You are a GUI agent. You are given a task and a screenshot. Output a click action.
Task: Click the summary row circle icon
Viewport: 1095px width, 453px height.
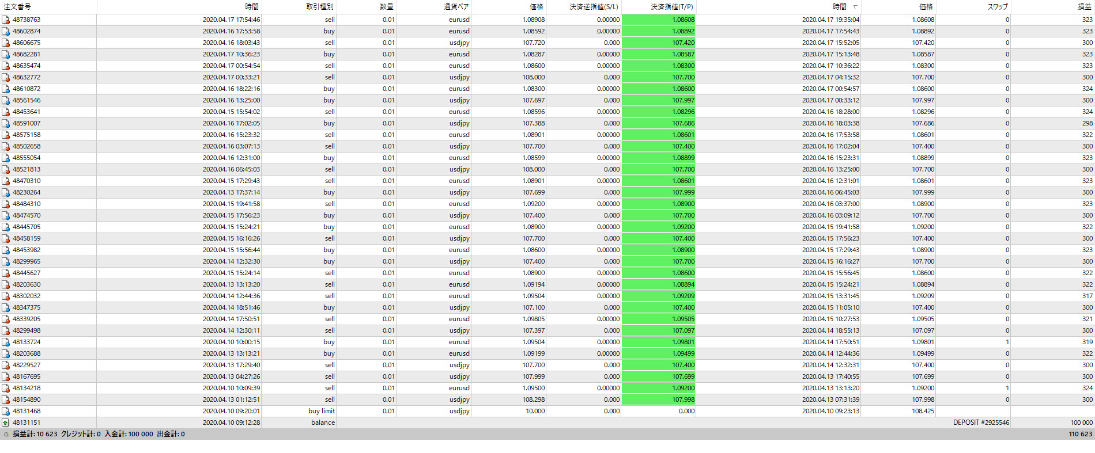(x=6, y=435)
